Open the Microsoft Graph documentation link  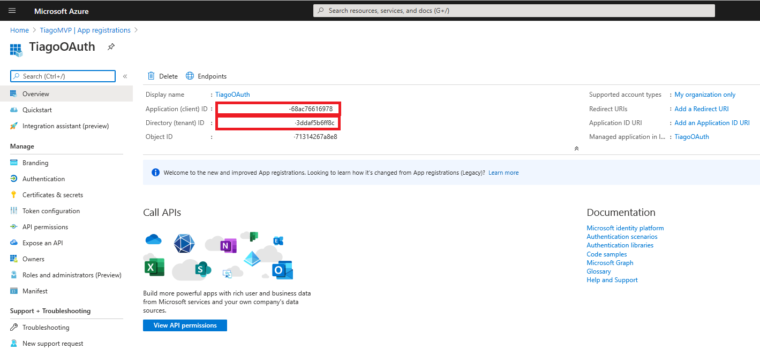(609, 263)
